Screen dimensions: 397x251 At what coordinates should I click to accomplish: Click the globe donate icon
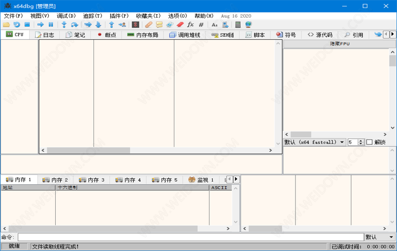(x=248, y=25)
